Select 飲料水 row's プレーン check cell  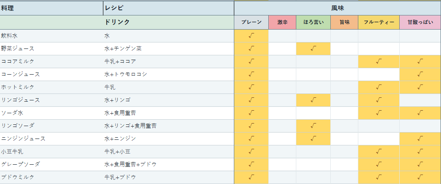tap(252, 36)
